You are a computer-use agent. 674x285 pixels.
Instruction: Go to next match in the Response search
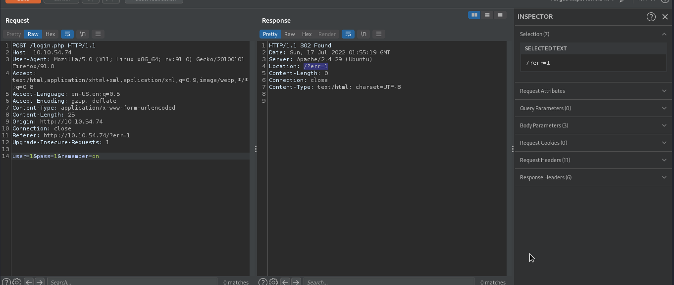click(x=296, y=282)
